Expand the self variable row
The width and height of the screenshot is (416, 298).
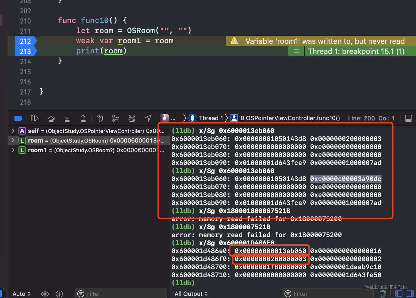pos(13,131)
